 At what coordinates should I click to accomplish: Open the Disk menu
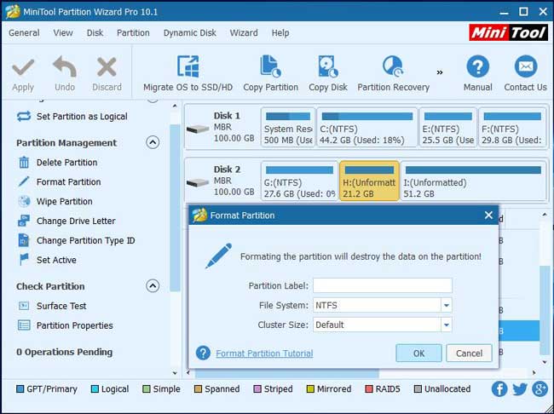tap(95, 33)
